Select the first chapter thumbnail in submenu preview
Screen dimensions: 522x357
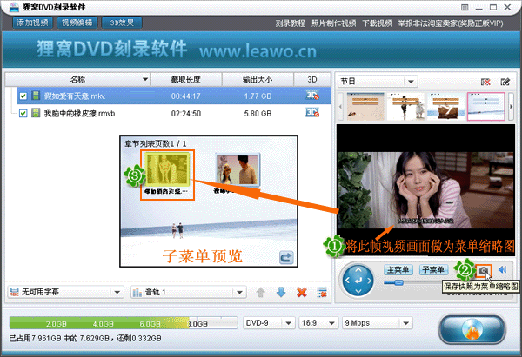[167, 170]
